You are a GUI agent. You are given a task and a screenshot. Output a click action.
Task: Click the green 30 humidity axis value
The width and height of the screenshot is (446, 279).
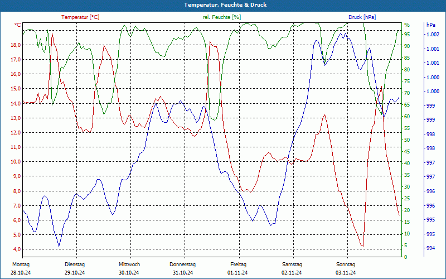pos(407,187)
